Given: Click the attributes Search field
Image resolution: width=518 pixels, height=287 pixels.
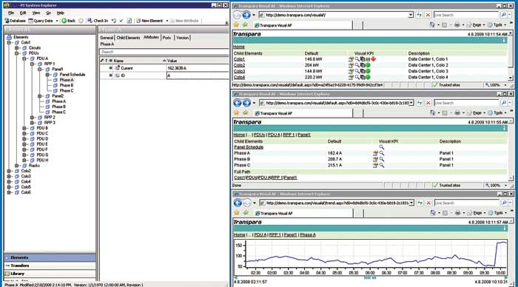Looking at the screenshot, I should click(164, 52).
